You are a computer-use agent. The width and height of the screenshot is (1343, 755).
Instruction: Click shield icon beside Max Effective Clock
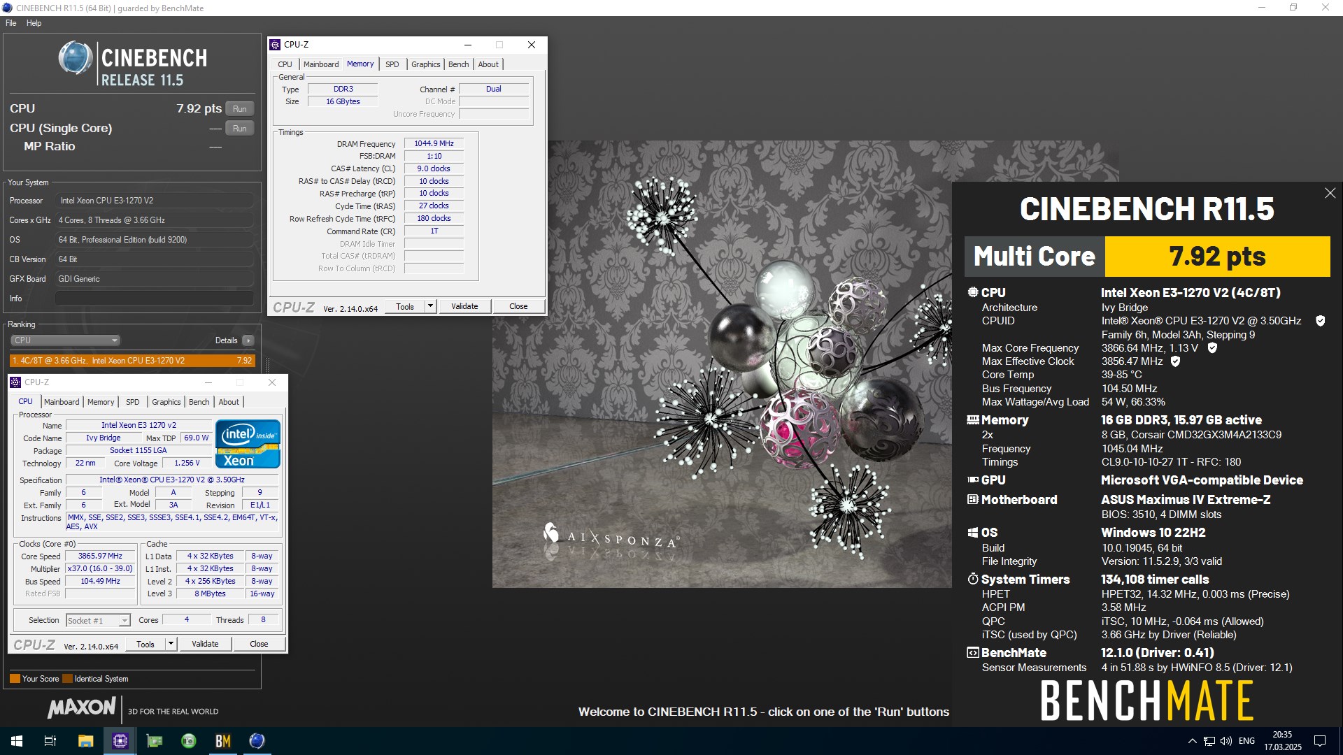coord(1175,361)
